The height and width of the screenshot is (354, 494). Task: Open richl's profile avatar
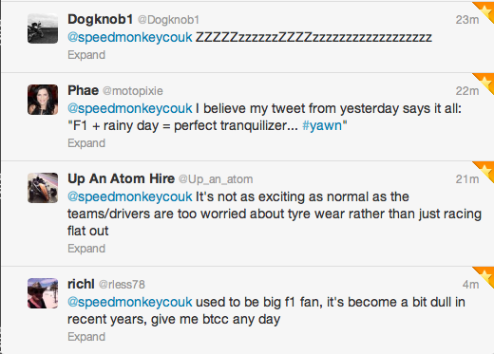[x=43, y=293]
